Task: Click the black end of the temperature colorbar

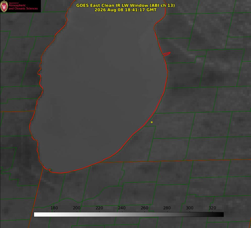Action: pyautogui.click(x=221, y=215)
